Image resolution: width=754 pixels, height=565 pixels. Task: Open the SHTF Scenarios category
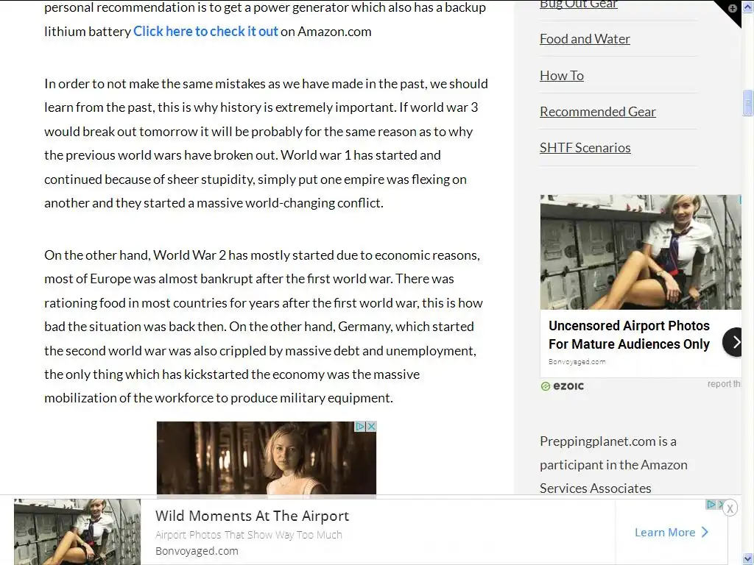585,147
